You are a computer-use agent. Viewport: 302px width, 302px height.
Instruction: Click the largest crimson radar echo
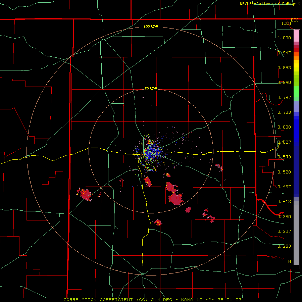[x=175, y=199]
